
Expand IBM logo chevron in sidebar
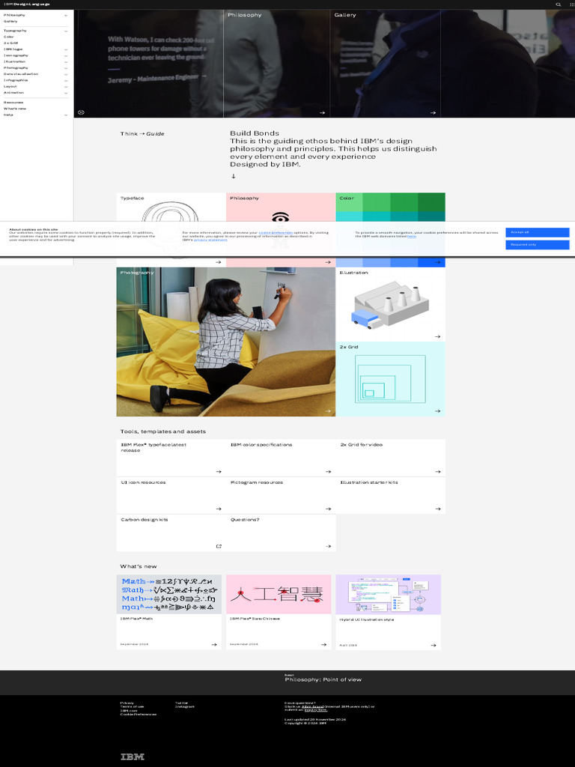66,49
